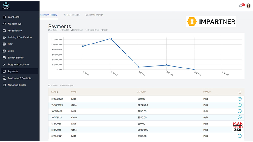The width and height of the screenshot is (253, 142).
Task: Go to My Journeys icon
Action: point(4,24)
